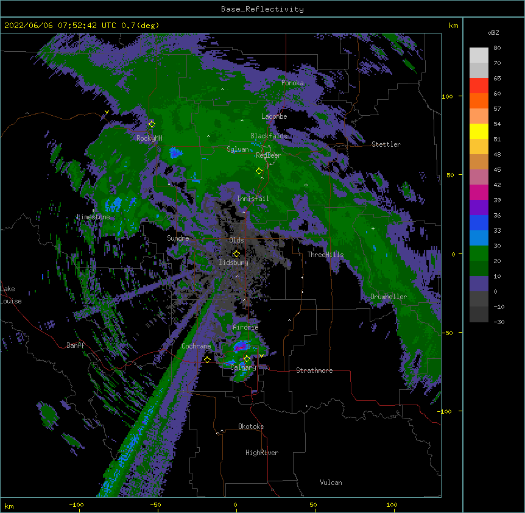Select the Drumheller label
525x513 pixels.
(389, 297)
